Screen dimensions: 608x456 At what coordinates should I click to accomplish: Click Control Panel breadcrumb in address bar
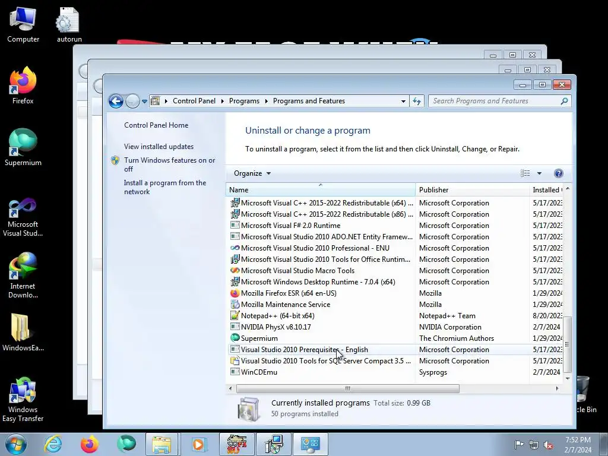[194, 101]
